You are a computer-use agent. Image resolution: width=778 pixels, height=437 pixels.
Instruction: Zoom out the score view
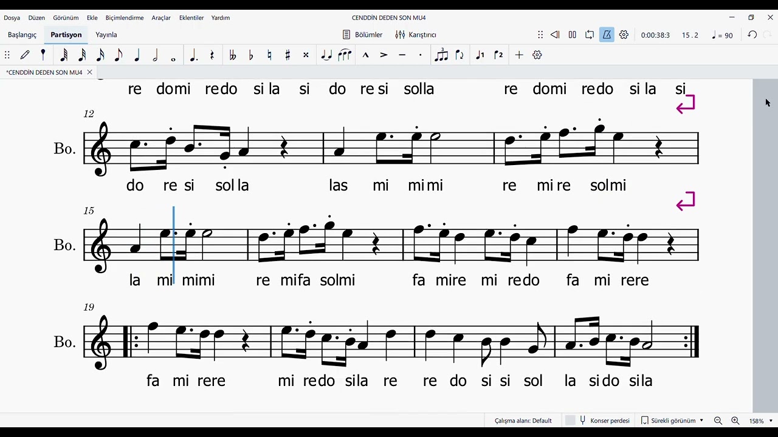coord(718,421)
